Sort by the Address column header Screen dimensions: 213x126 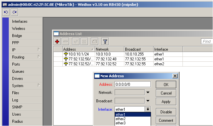tap(79, 49)
